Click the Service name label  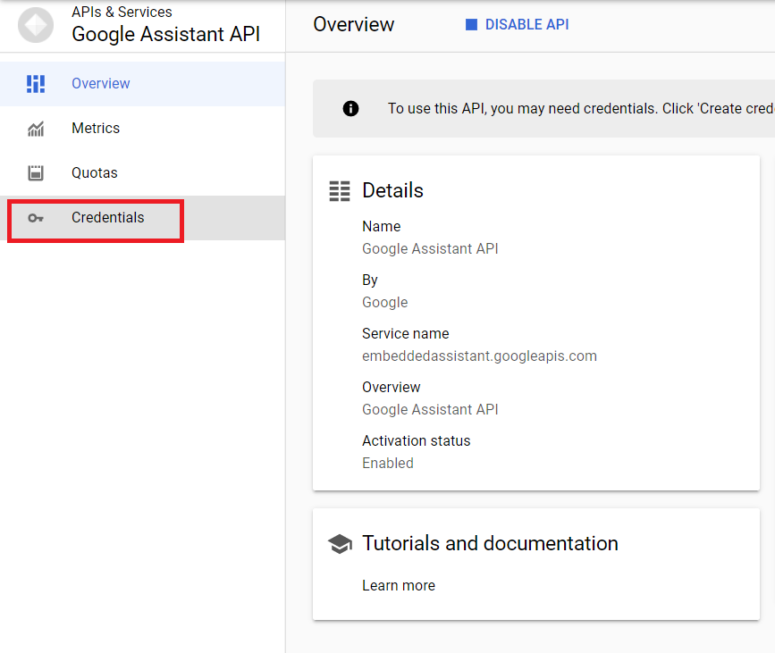click(x=405, y=333)
